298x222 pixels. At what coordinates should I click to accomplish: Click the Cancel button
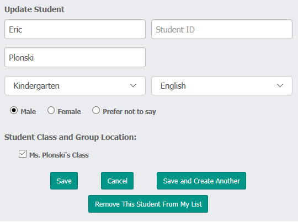(x=117, y=181)
